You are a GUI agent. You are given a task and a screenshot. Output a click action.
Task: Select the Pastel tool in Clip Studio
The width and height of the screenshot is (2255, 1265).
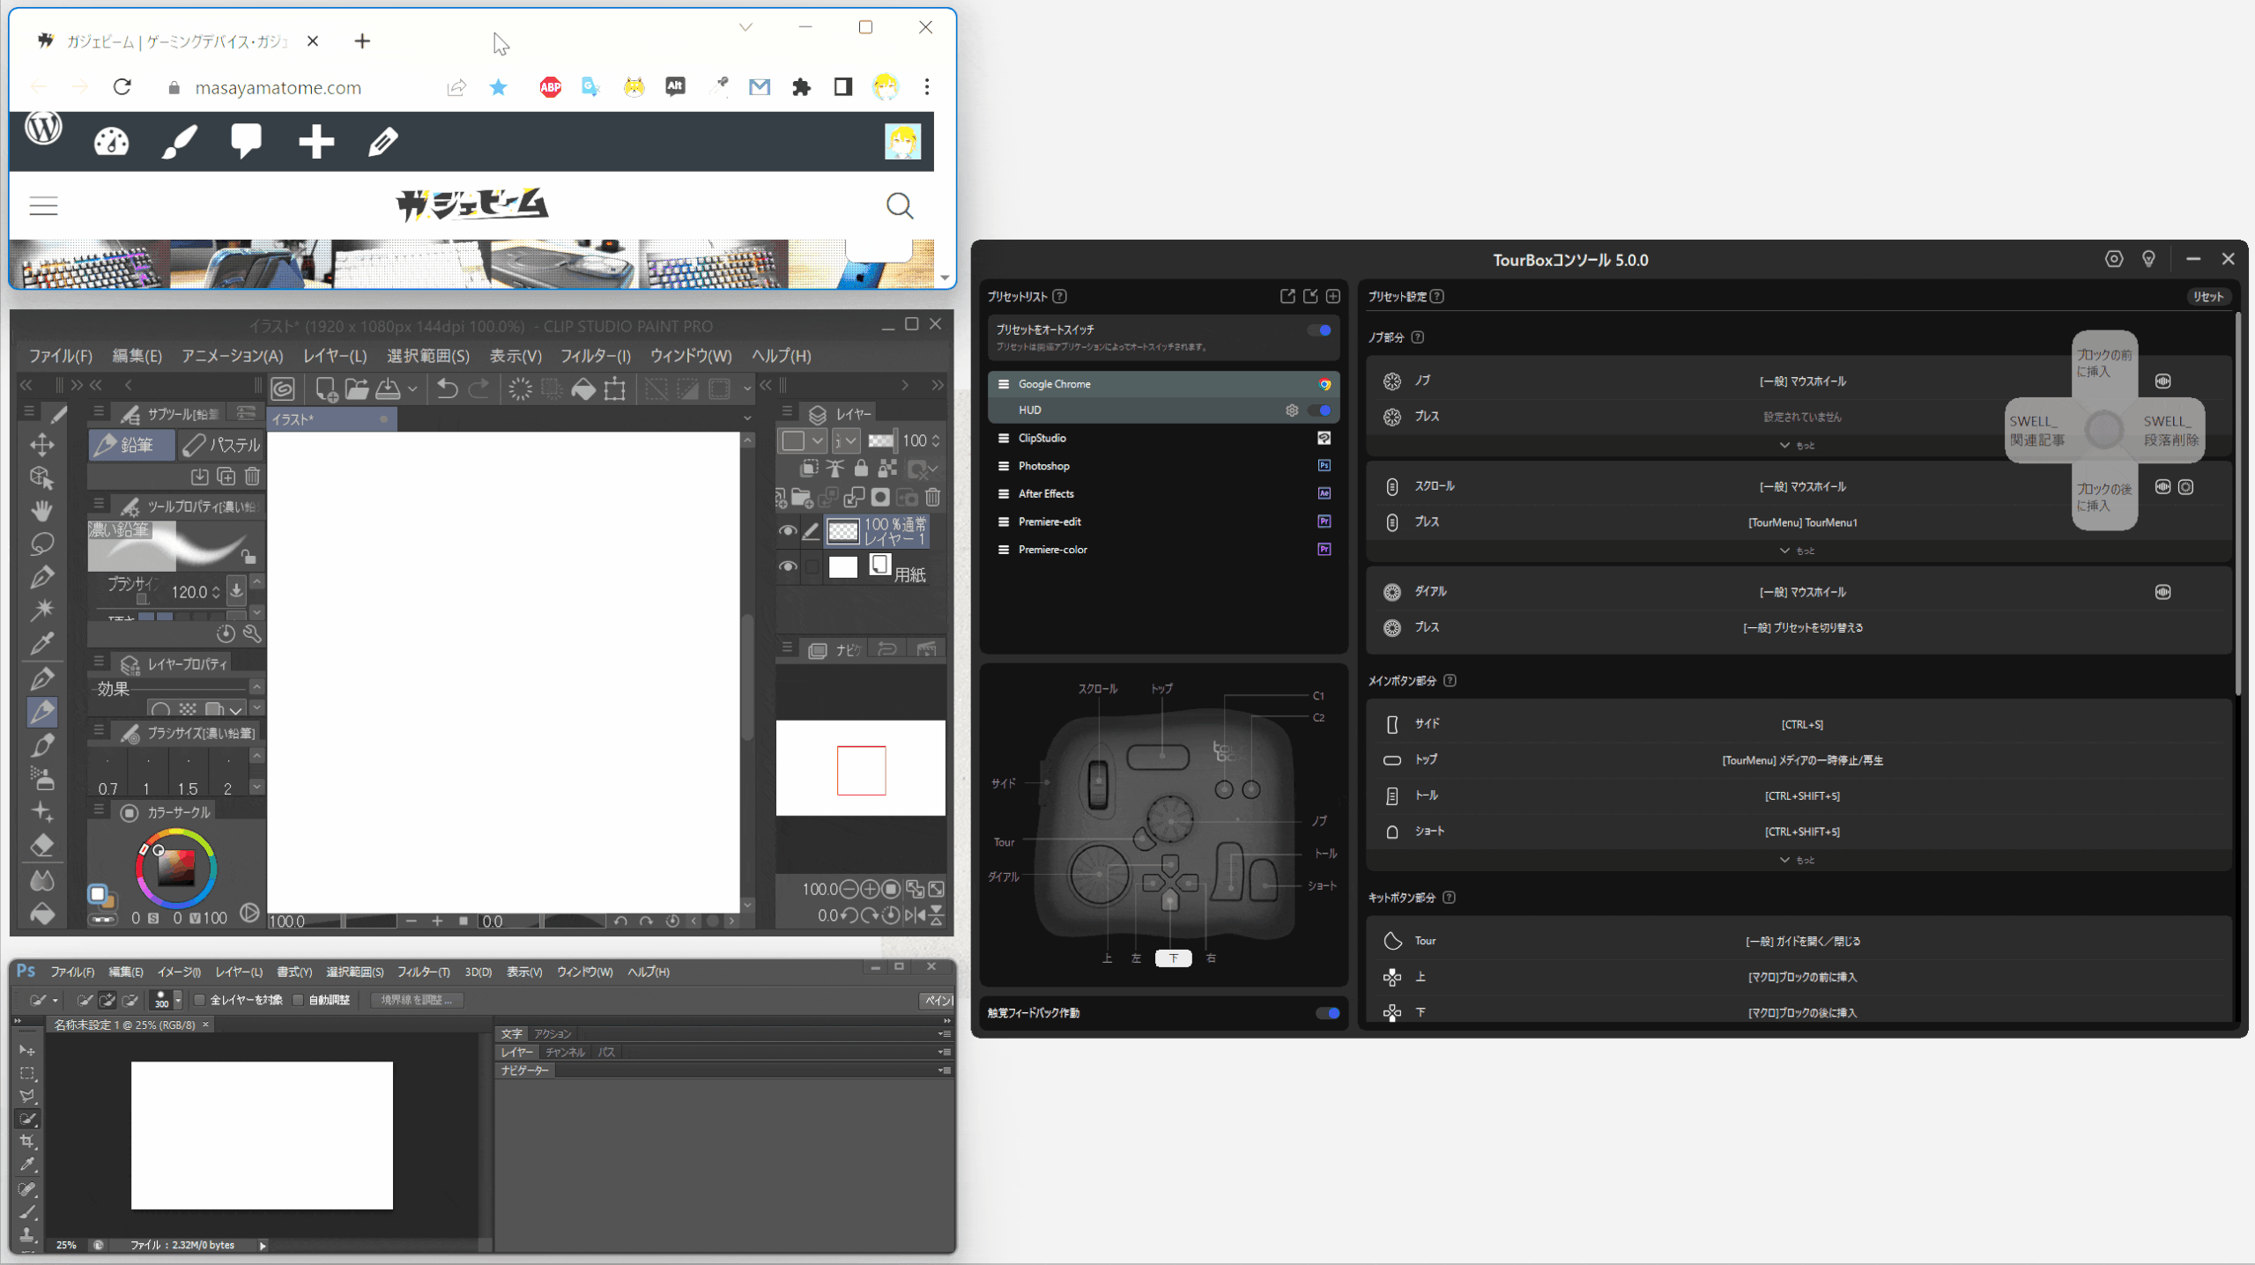215,444
